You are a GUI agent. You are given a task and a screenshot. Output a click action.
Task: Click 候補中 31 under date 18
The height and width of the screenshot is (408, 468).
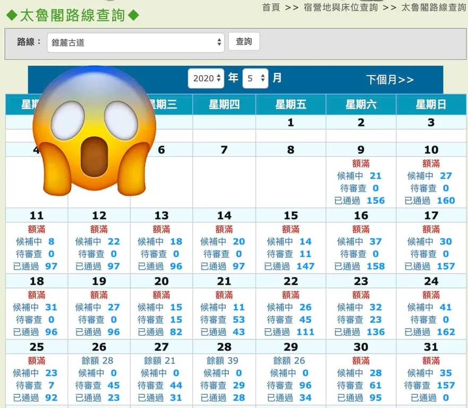(35, 307)
